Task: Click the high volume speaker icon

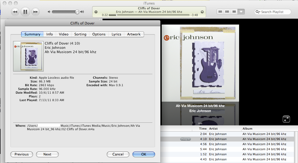Action: pos(82,12)
